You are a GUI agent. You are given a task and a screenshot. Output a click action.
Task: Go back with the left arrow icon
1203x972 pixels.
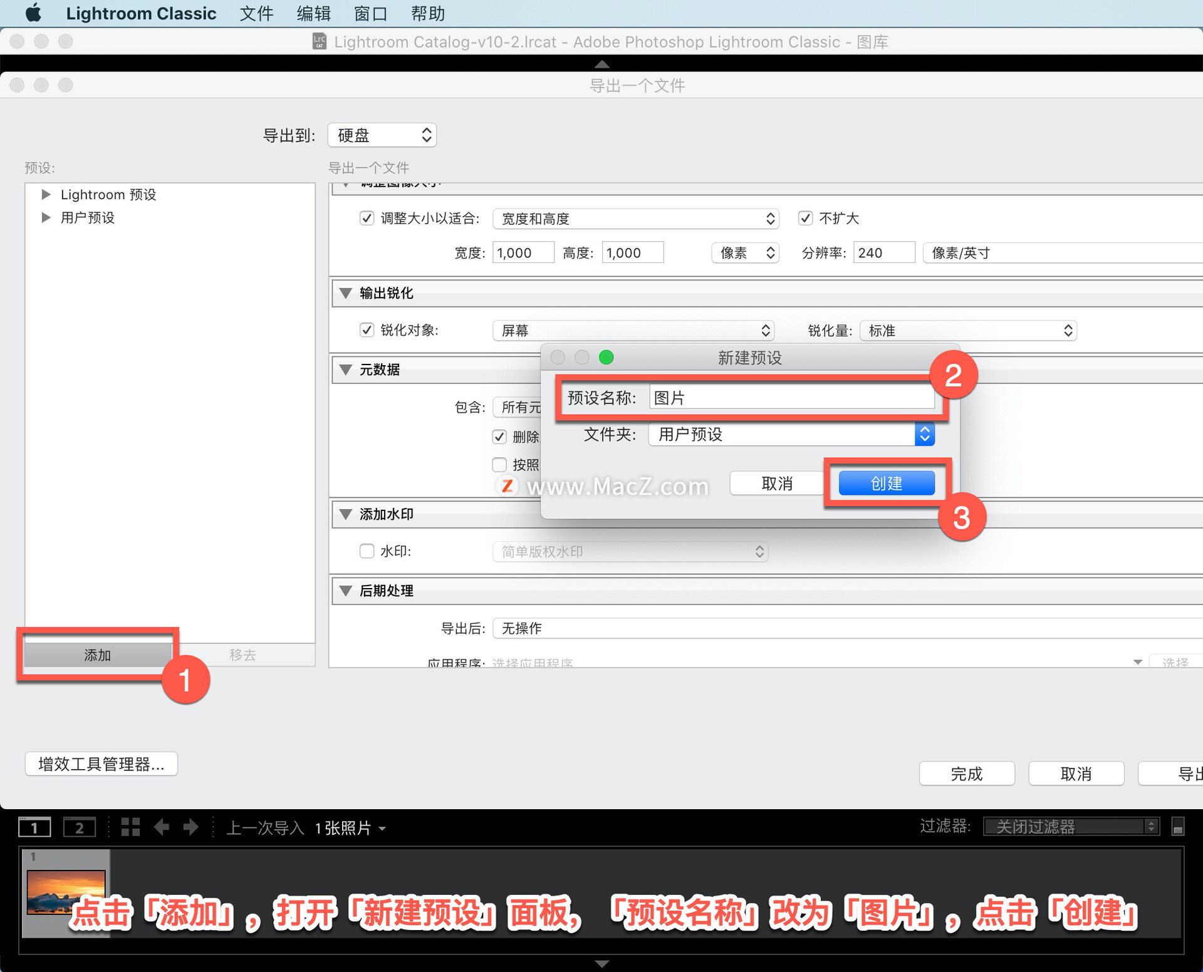coord(162,827)
